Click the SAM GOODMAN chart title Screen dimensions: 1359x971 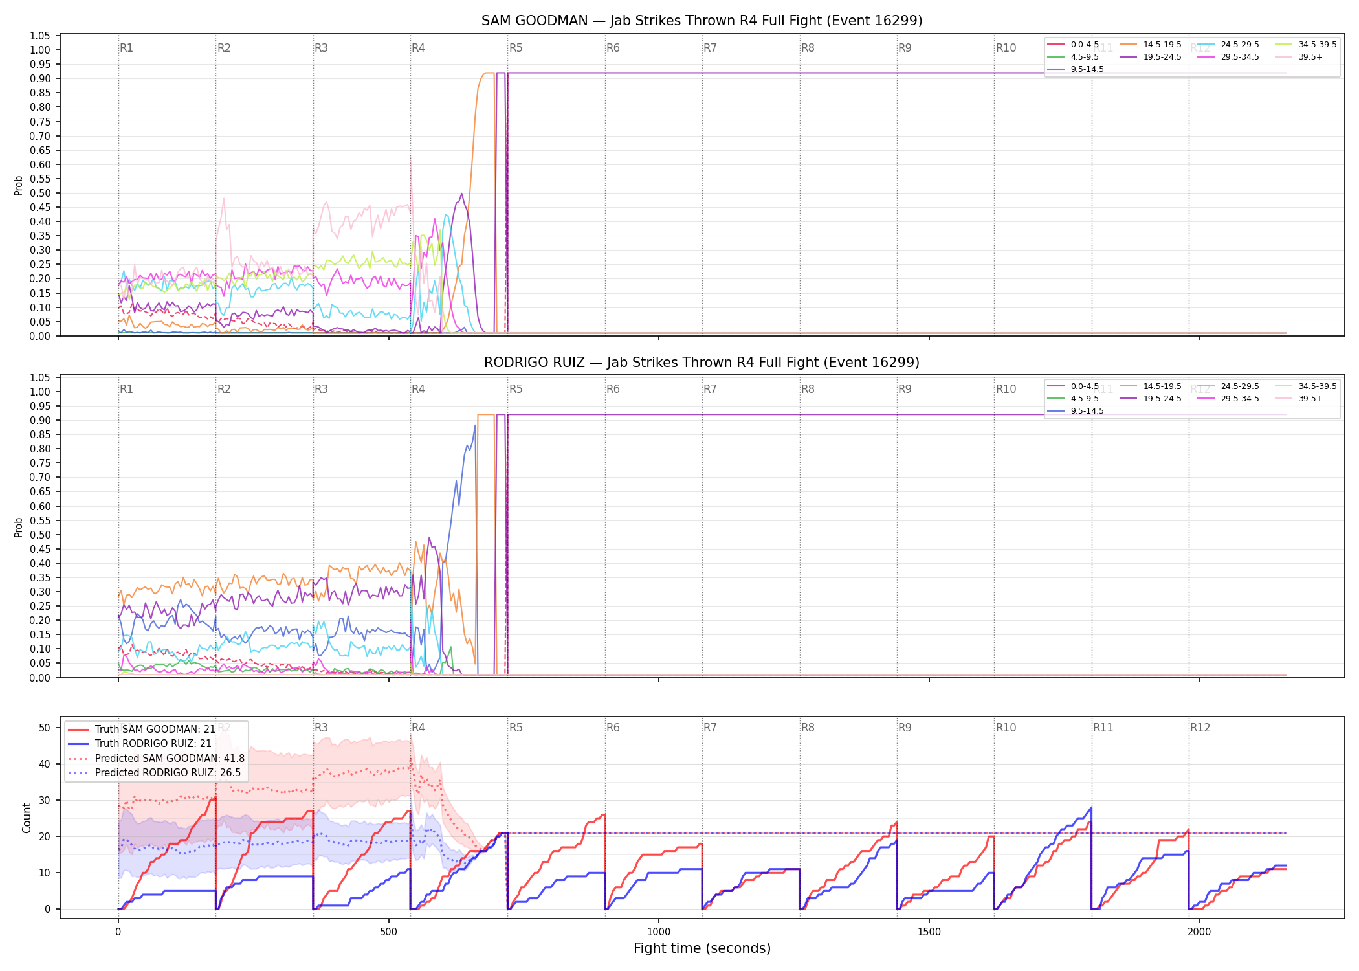click(702, 21)
